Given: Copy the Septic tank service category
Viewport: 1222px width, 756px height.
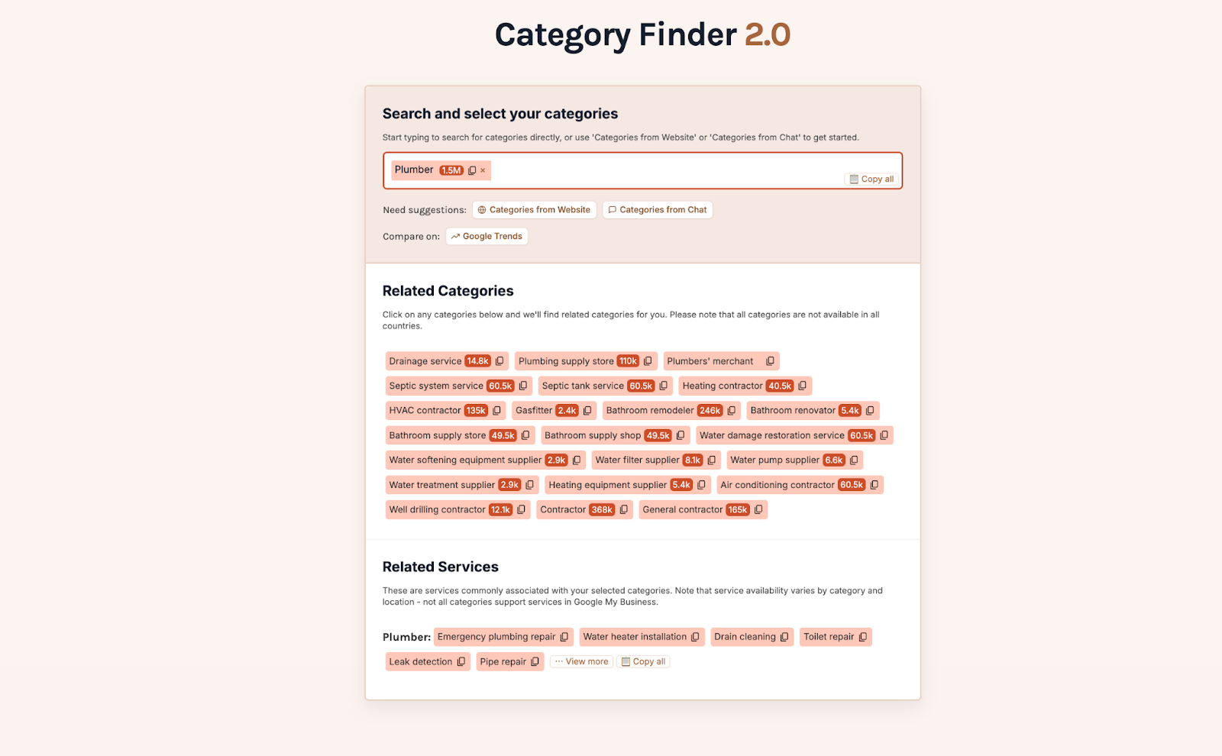Looking at the screenshot, I should tap(662, 386).
